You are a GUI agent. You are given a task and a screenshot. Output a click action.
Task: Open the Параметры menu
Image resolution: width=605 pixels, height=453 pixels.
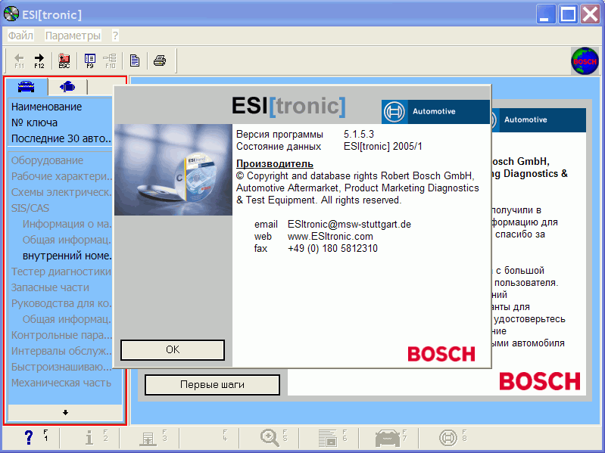pos(73,36)
